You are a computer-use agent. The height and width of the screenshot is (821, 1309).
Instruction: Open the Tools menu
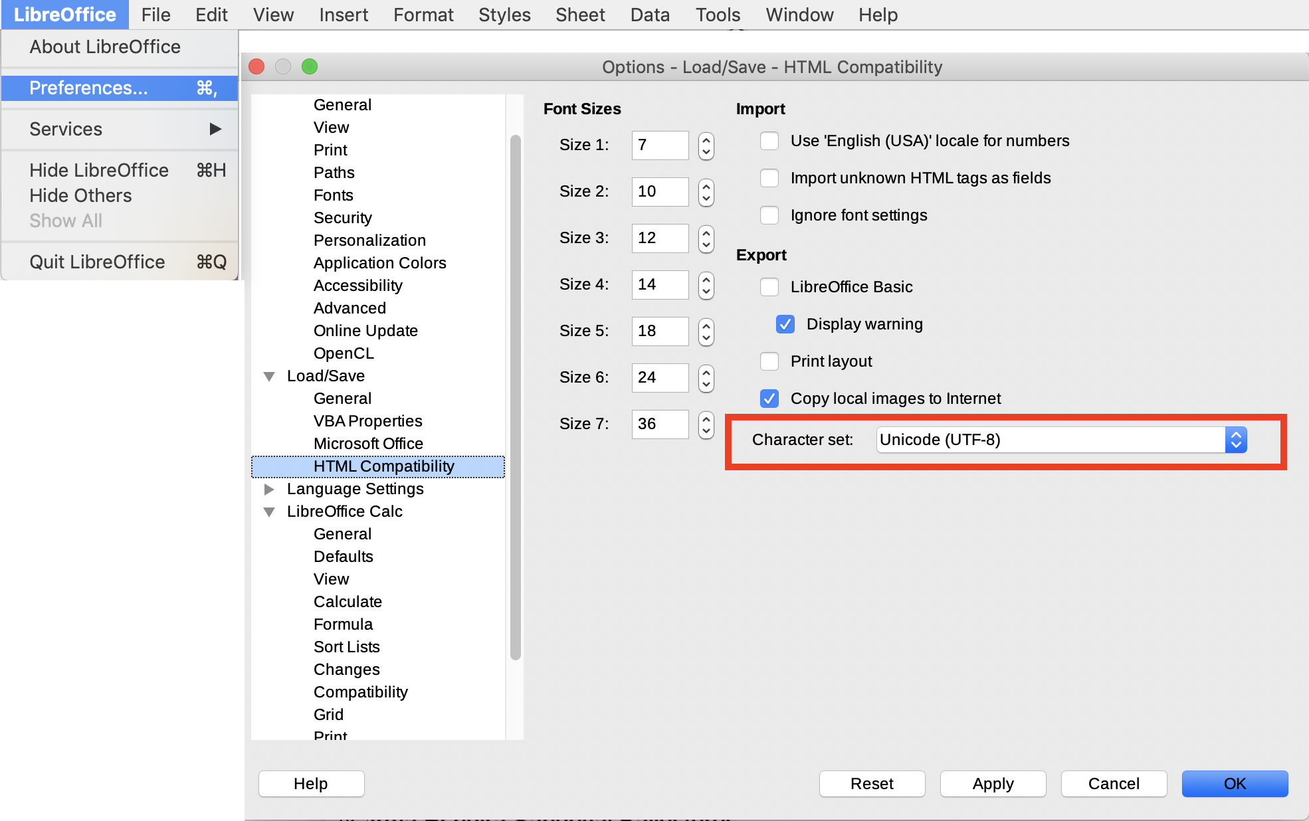(717, 15)
